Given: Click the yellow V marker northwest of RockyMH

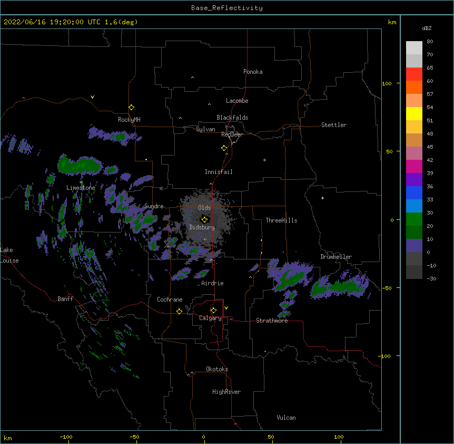Looking at the screenshot, I should point(92,97).
